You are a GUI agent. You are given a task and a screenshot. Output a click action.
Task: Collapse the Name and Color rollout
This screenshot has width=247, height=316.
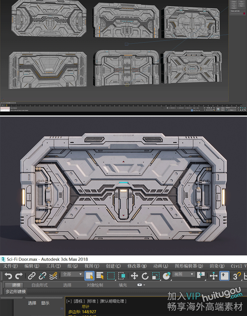[235, 11]
